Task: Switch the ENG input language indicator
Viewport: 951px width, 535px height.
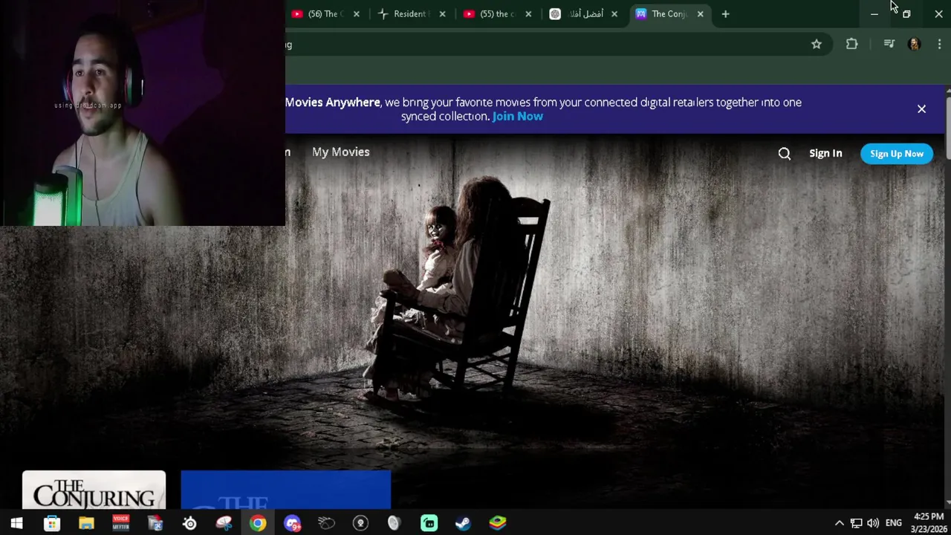Action: 894,523
